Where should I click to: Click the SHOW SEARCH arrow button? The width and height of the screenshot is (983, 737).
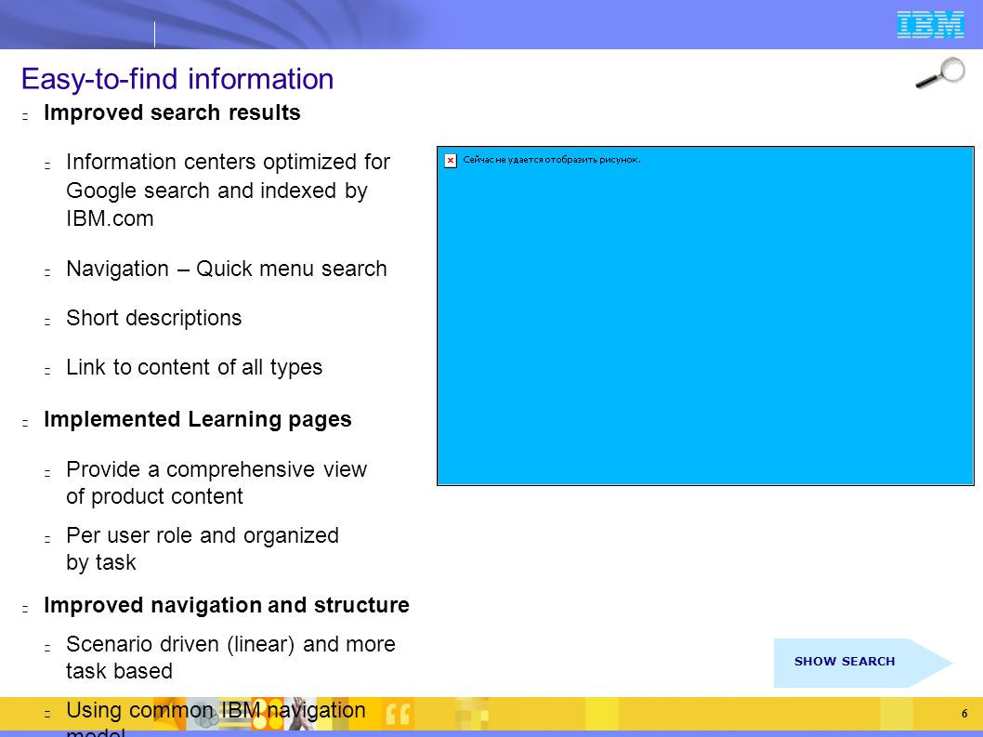coord(863,663)
